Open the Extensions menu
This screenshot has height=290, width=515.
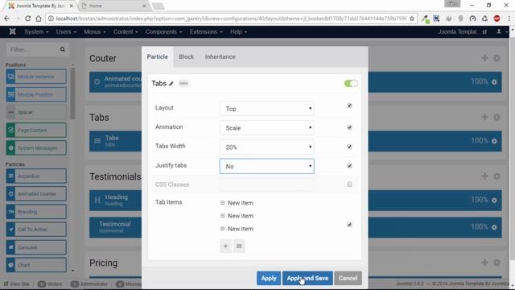(206, 32)
